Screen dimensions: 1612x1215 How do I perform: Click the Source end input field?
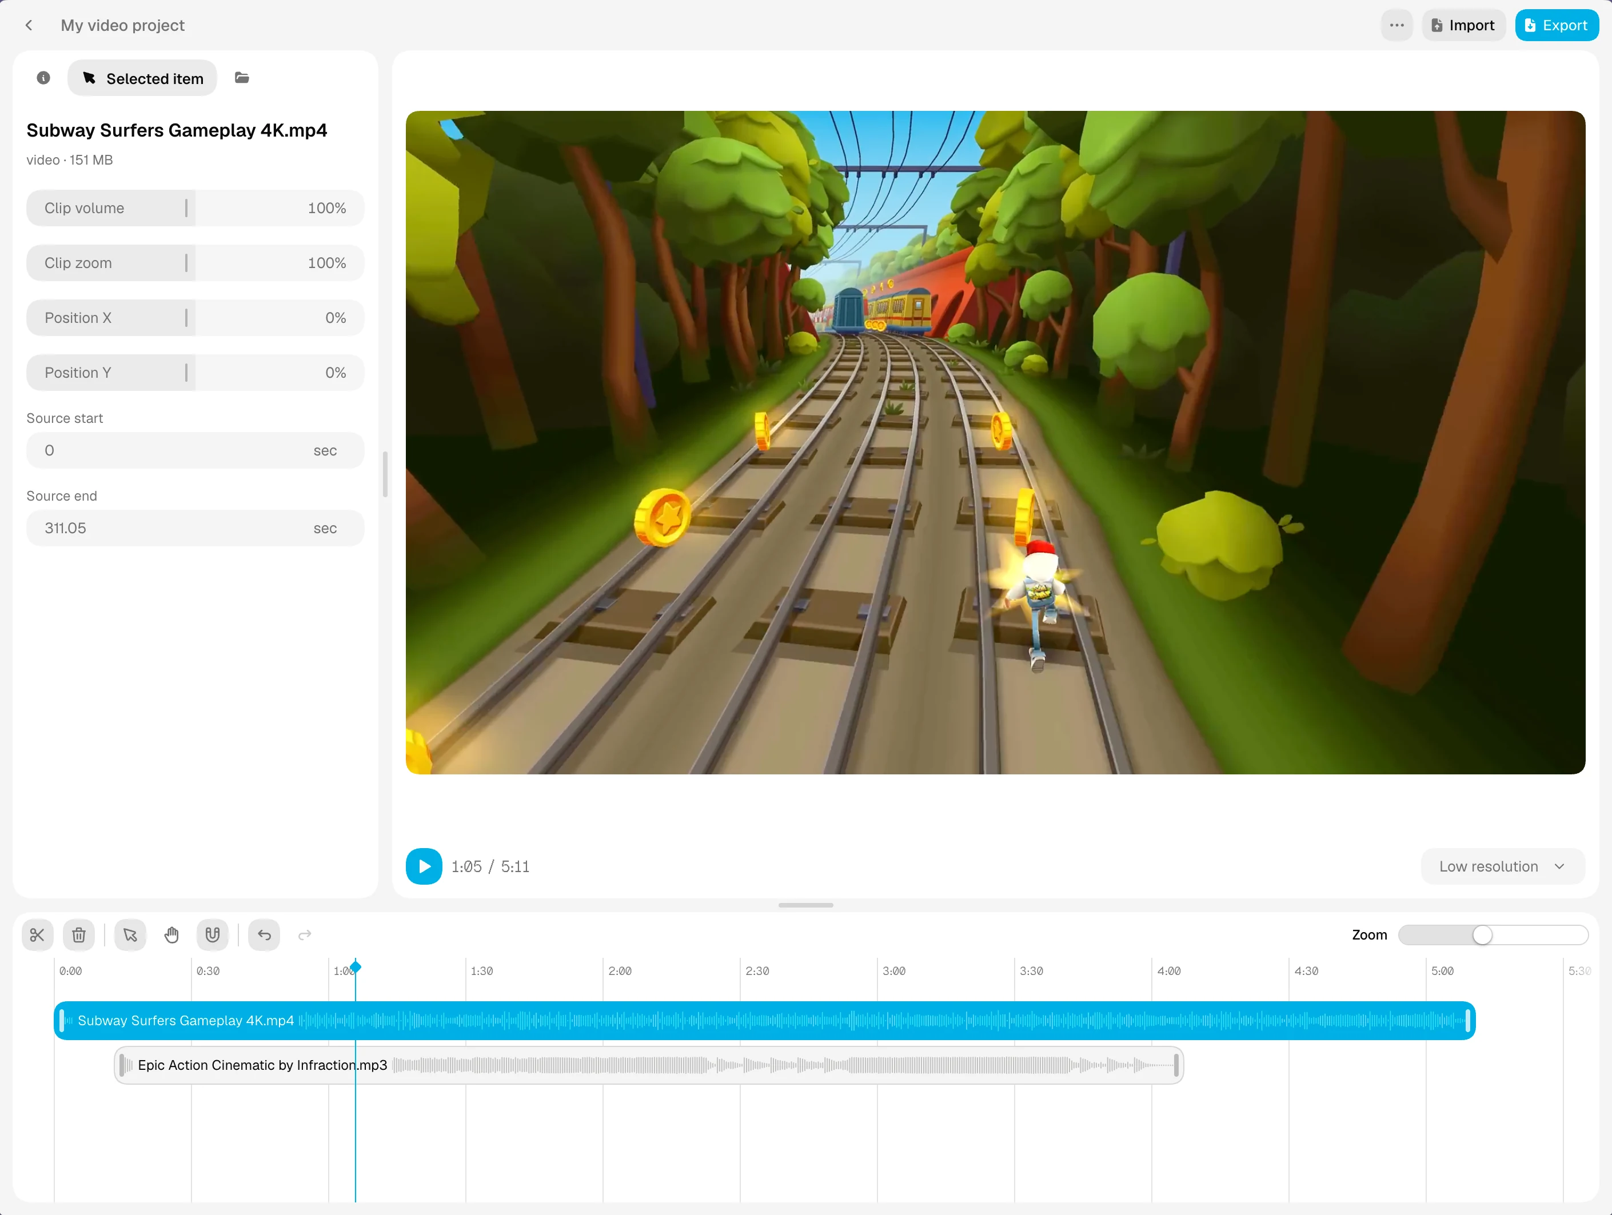click(x=195, y=528)
